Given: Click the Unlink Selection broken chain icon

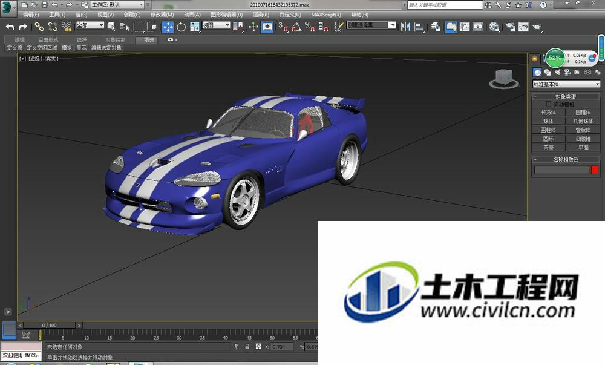Looking at the screenshot, I should (x=53, y=27).
